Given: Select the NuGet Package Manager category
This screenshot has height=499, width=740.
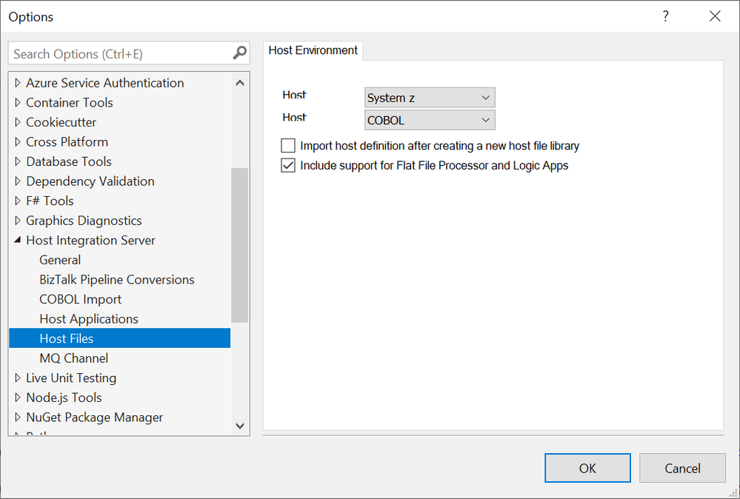Looking at the screenshot, I should [94, 418].
